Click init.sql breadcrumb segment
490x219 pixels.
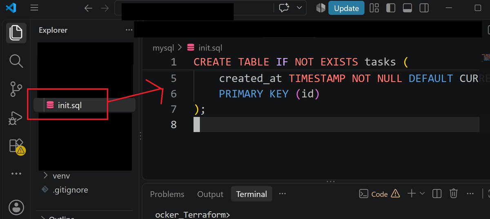coord(205,48)
